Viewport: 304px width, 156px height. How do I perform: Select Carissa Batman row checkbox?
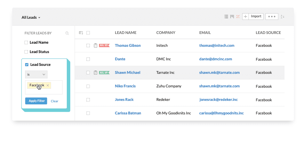click(88, 113)
